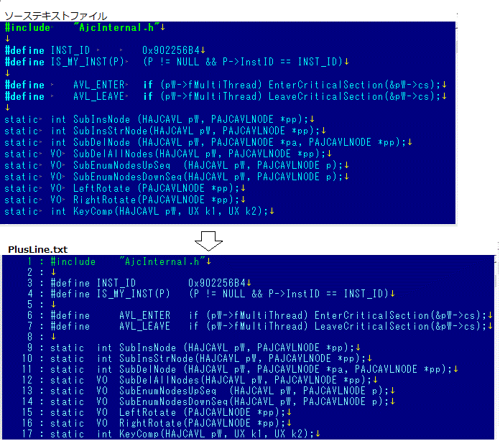Screen dimensions: 500x446
Task: Click LeftRotate on numbered line 15
Action: coord(148,412)
